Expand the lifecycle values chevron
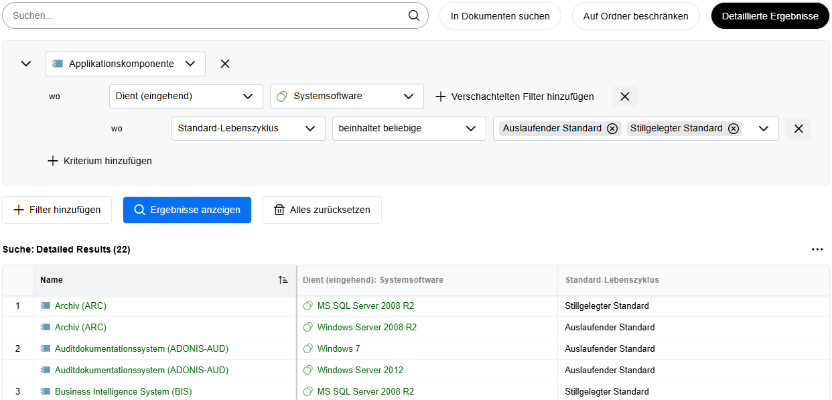 (764, 128)
